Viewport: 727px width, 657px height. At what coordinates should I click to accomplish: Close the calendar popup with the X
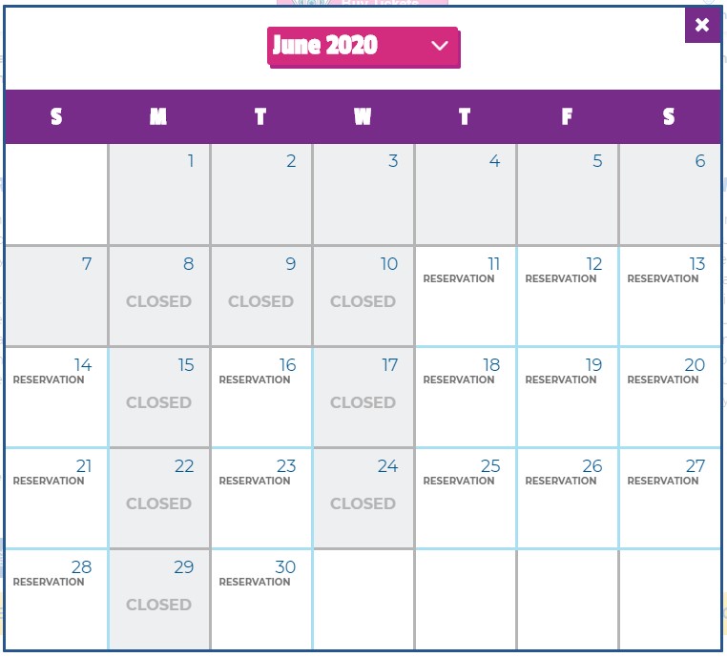[x=702, y=25]
